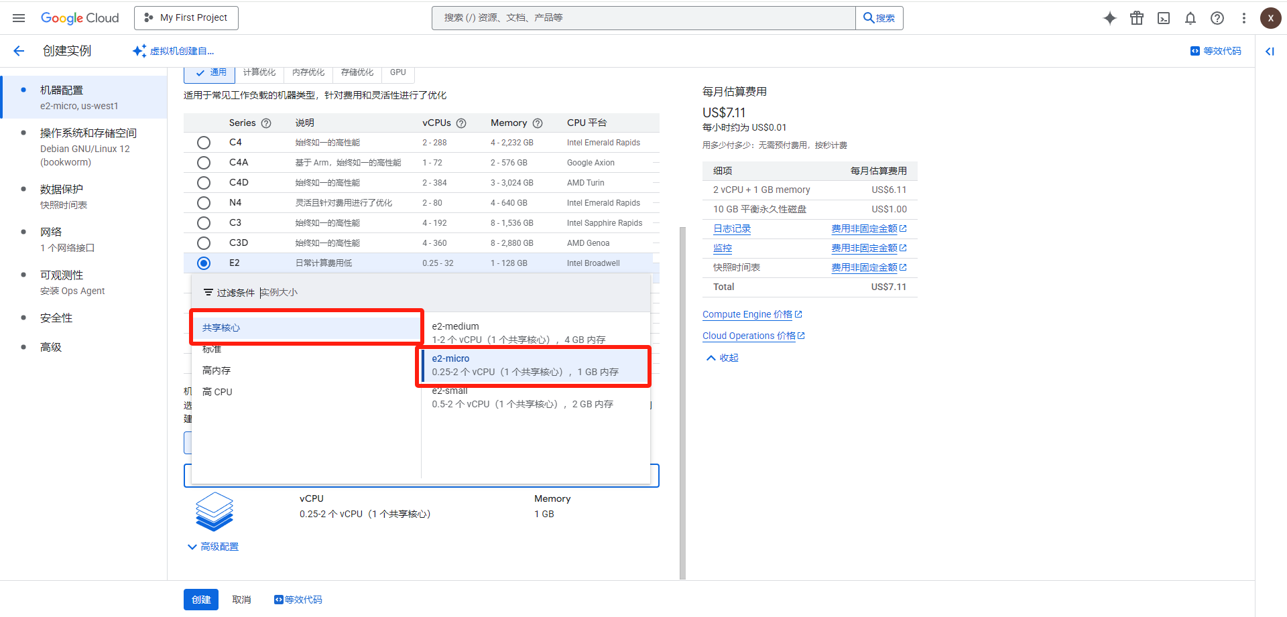Open user account avatar
Image resolution: width=1287 pixels, height=617 pixels.
1270,18
